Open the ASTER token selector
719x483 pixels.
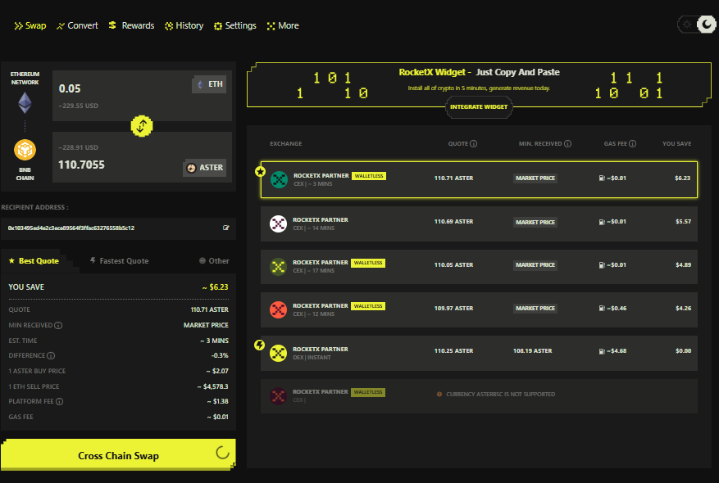click(x=204, y=168)
